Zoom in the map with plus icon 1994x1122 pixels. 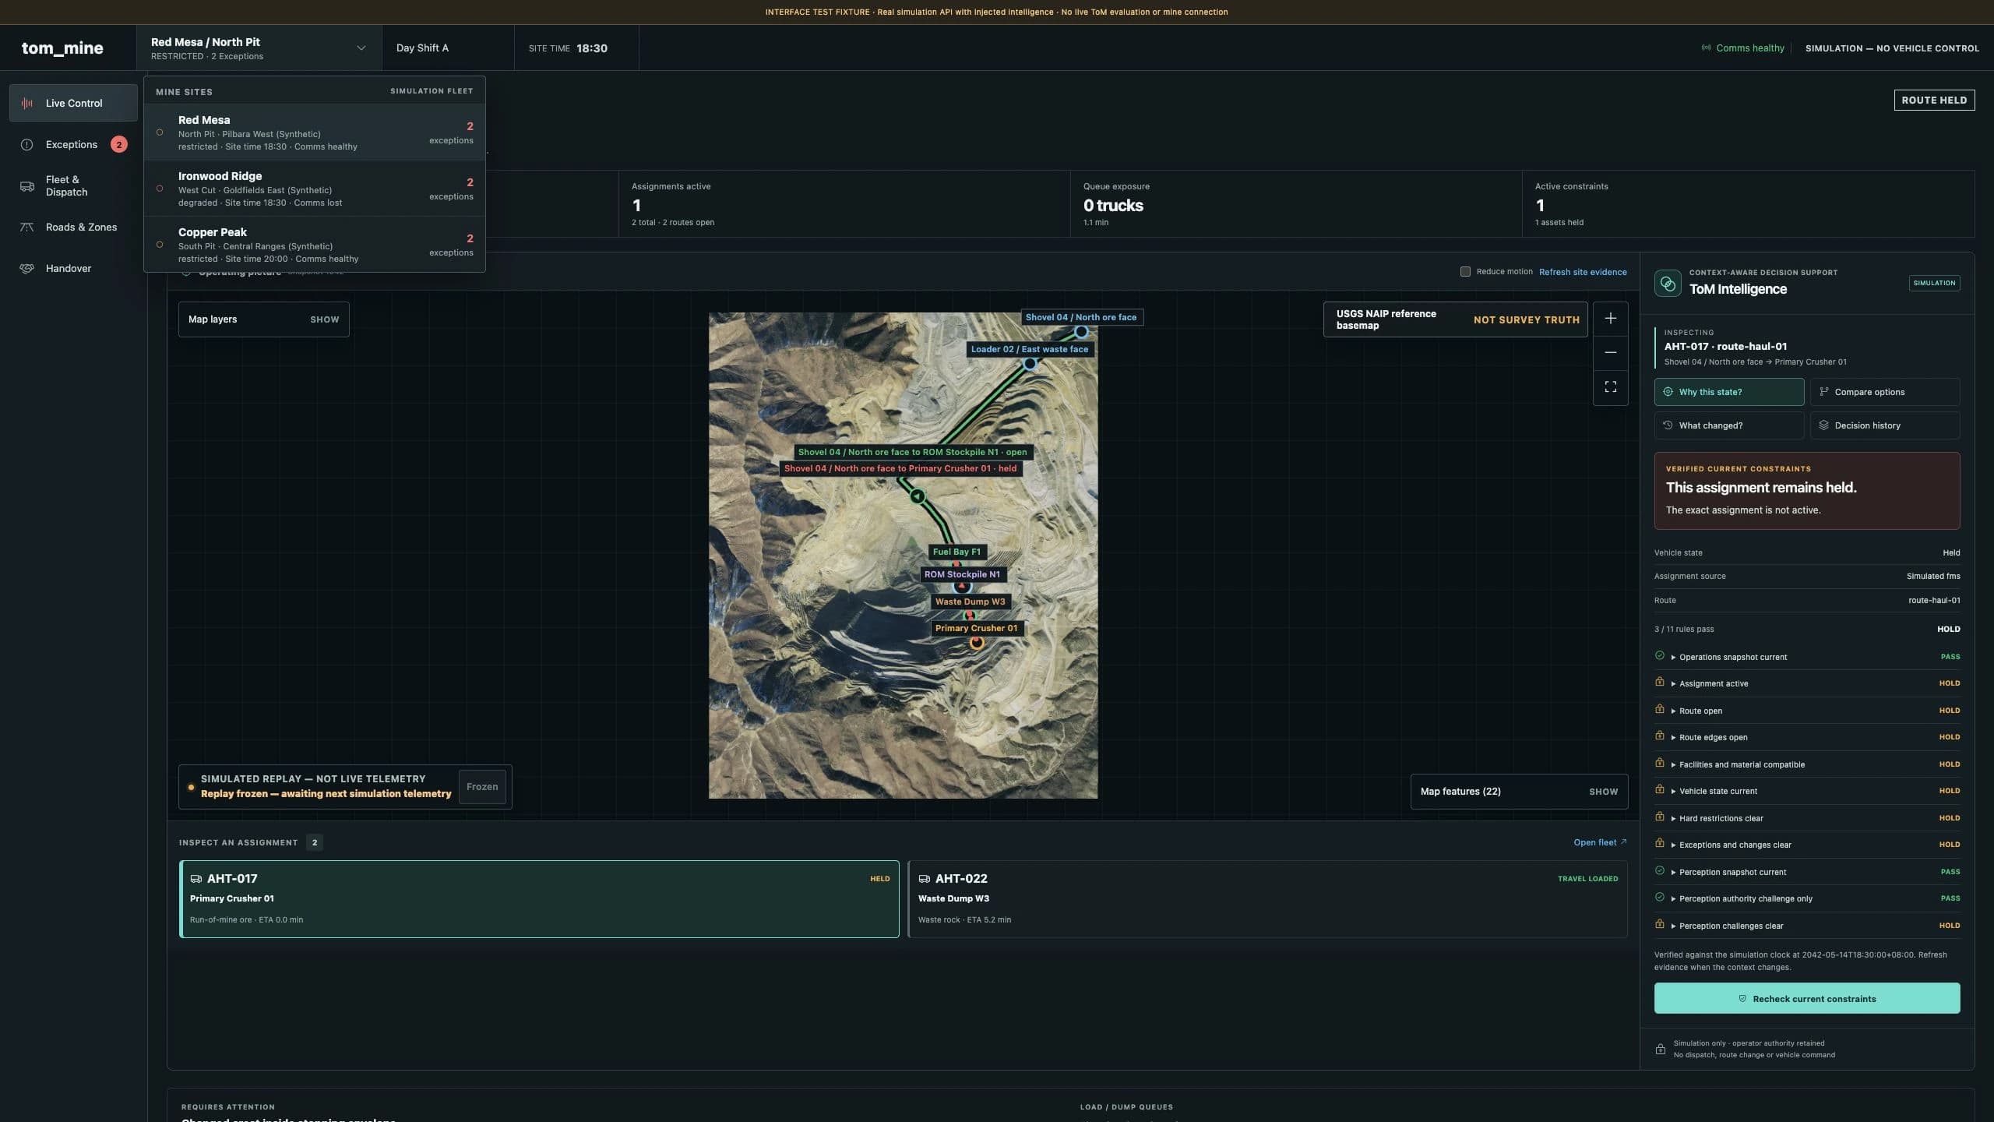[x=1610, y=319]
